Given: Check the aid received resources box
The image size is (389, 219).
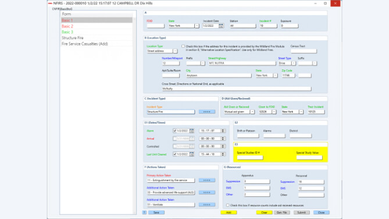Looking at the screenshot, I should 227,206.
